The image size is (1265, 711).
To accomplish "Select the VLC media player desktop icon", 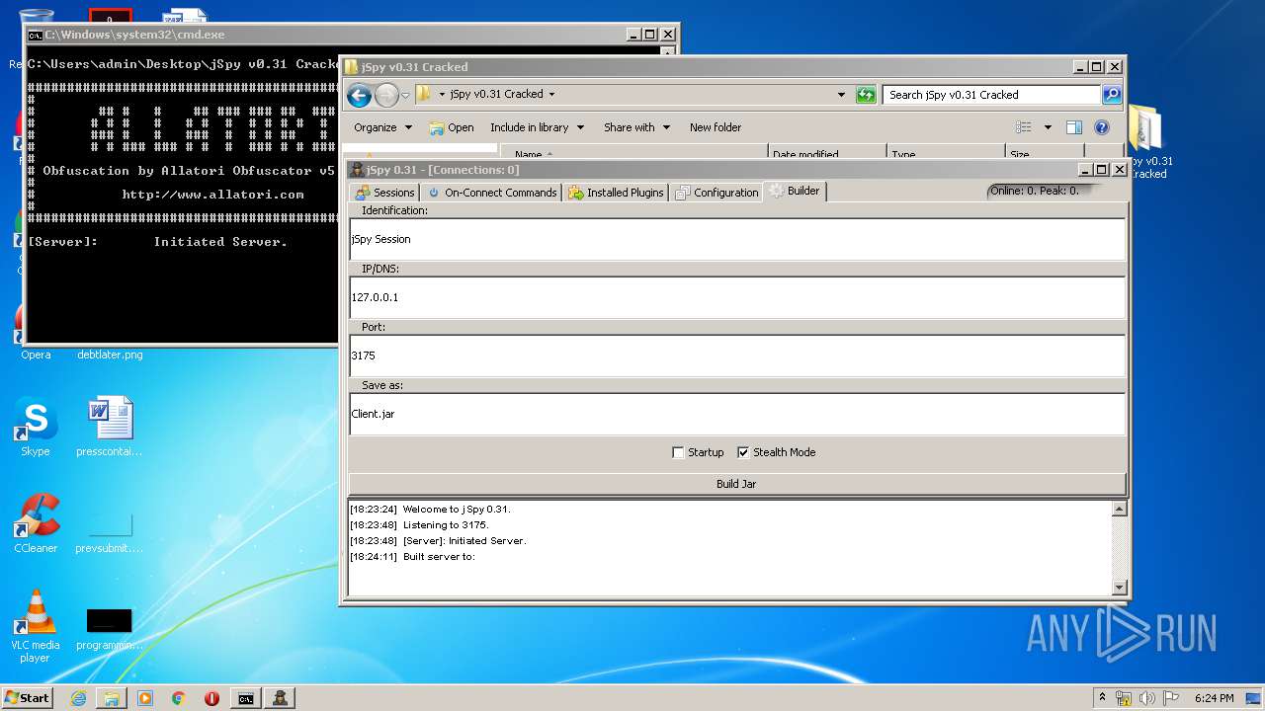I will 36,626.
